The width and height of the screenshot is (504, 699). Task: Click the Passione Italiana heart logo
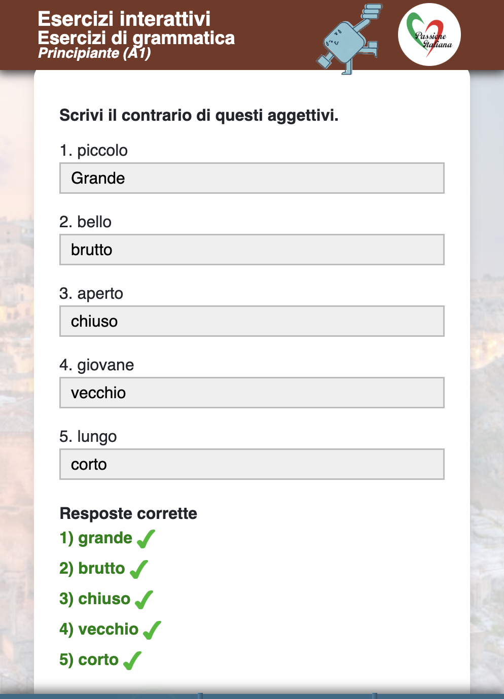429,34
